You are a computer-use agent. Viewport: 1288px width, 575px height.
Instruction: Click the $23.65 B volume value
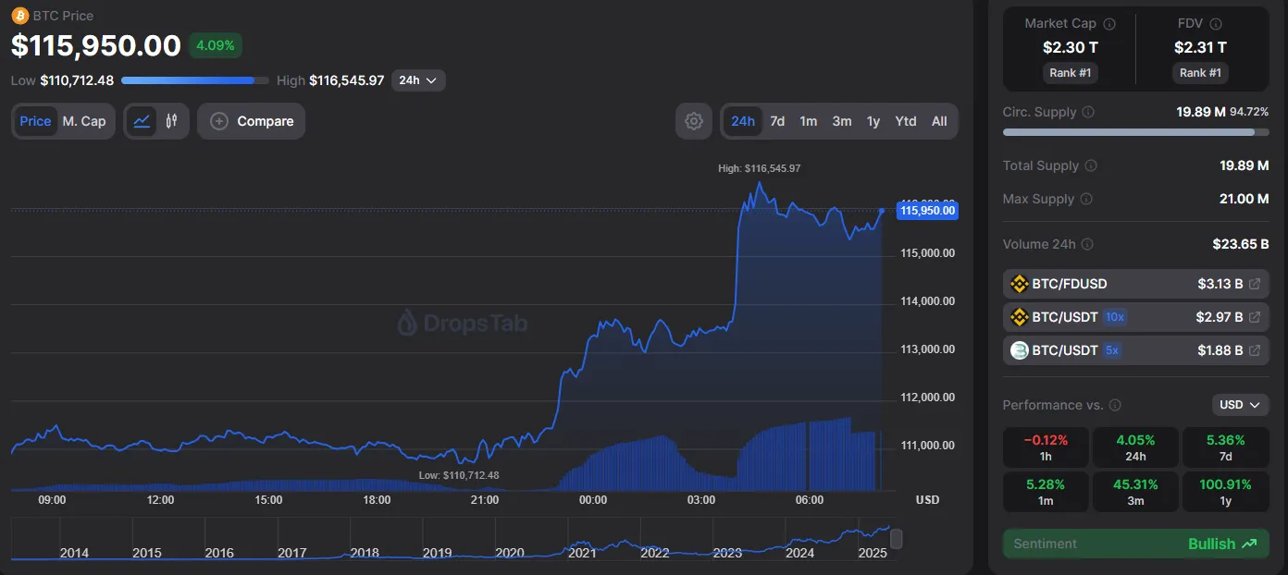coord(1241,245)
